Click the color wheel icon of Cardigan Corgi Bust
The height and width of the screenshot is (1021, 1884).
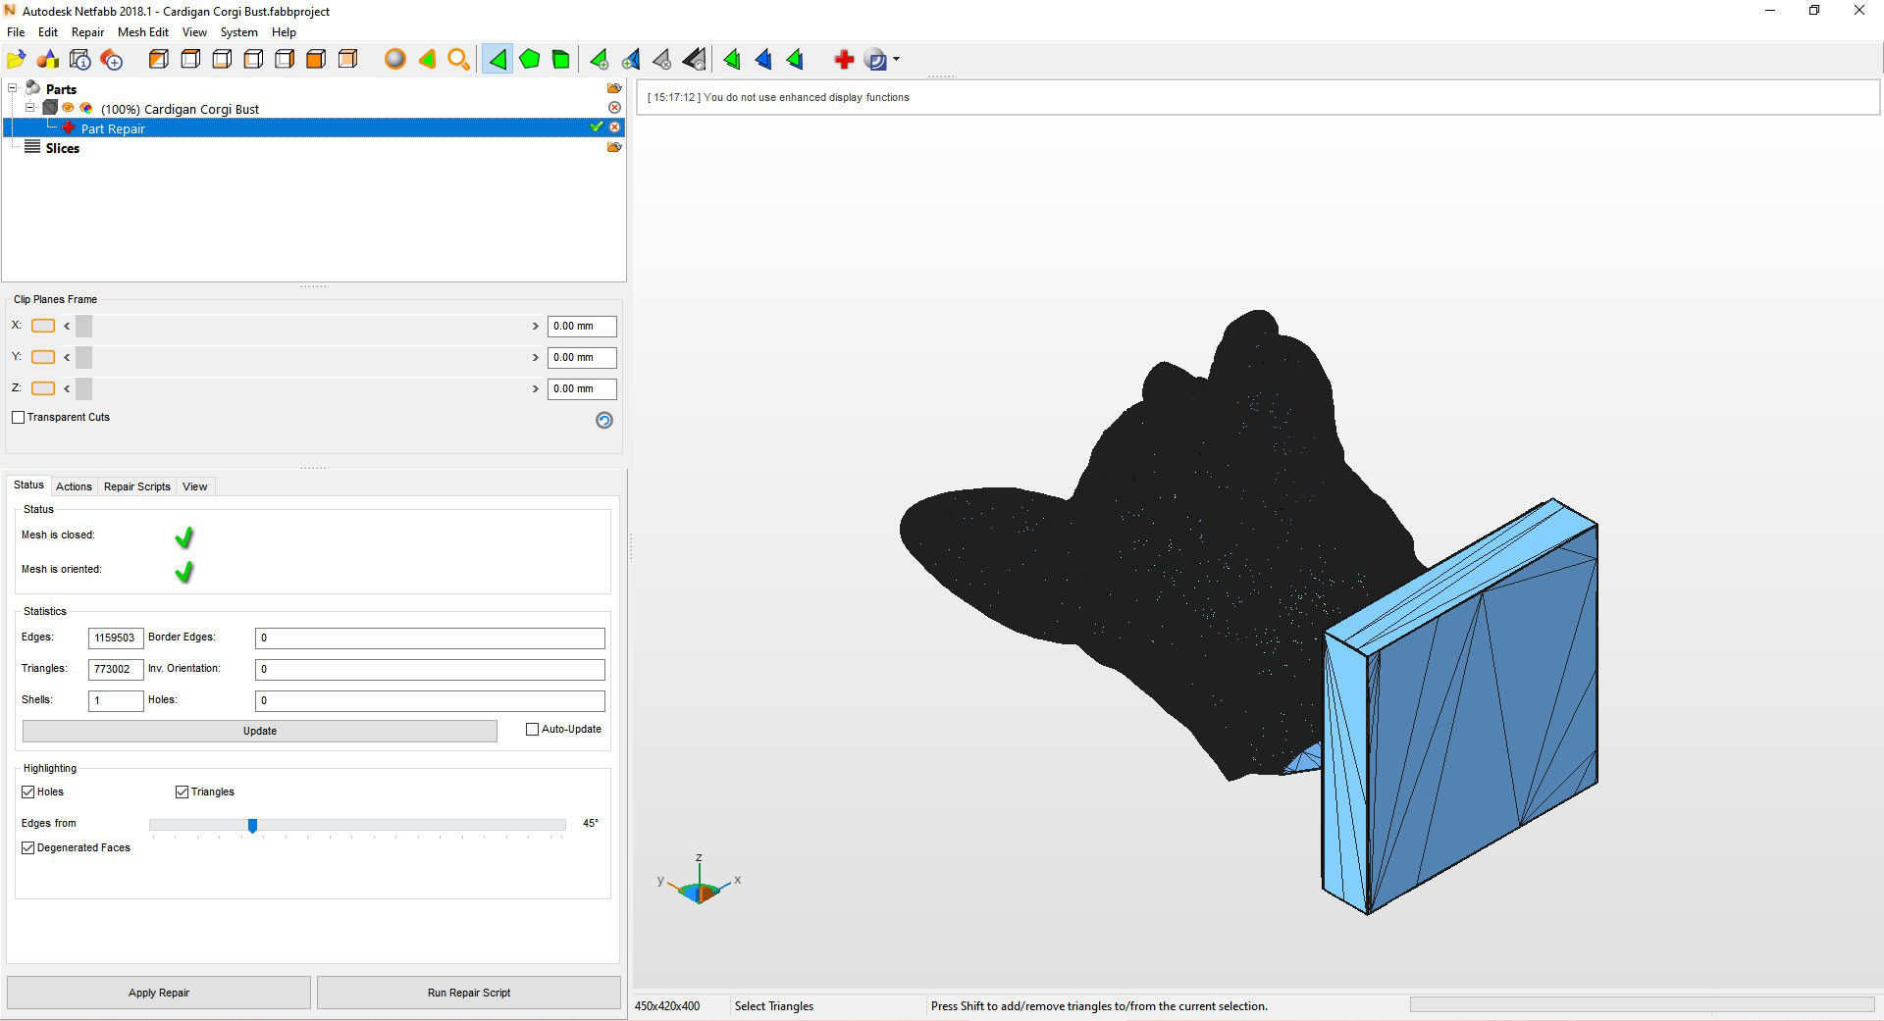[x=86, y=108]
